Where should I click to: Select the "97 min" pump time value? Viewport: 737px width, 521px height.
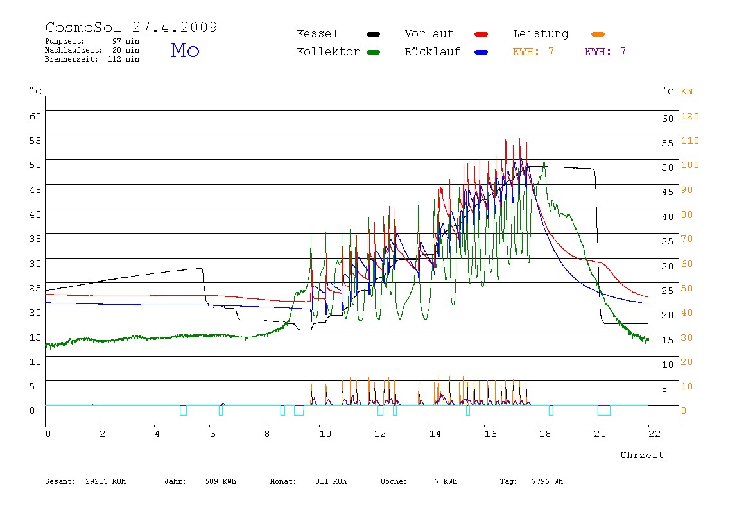(125, 41)
